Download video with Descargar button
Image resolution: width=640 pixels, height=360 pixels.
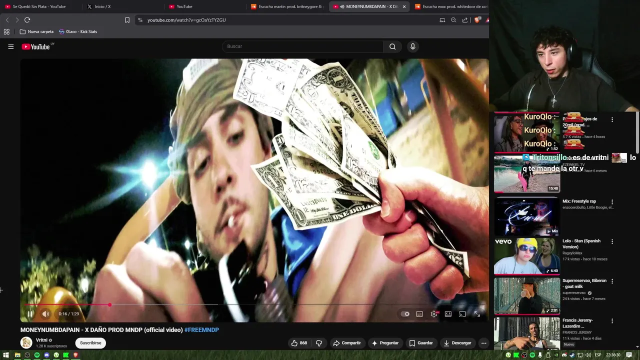457,343
